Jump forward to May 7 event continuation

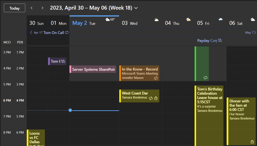[250, 32]
